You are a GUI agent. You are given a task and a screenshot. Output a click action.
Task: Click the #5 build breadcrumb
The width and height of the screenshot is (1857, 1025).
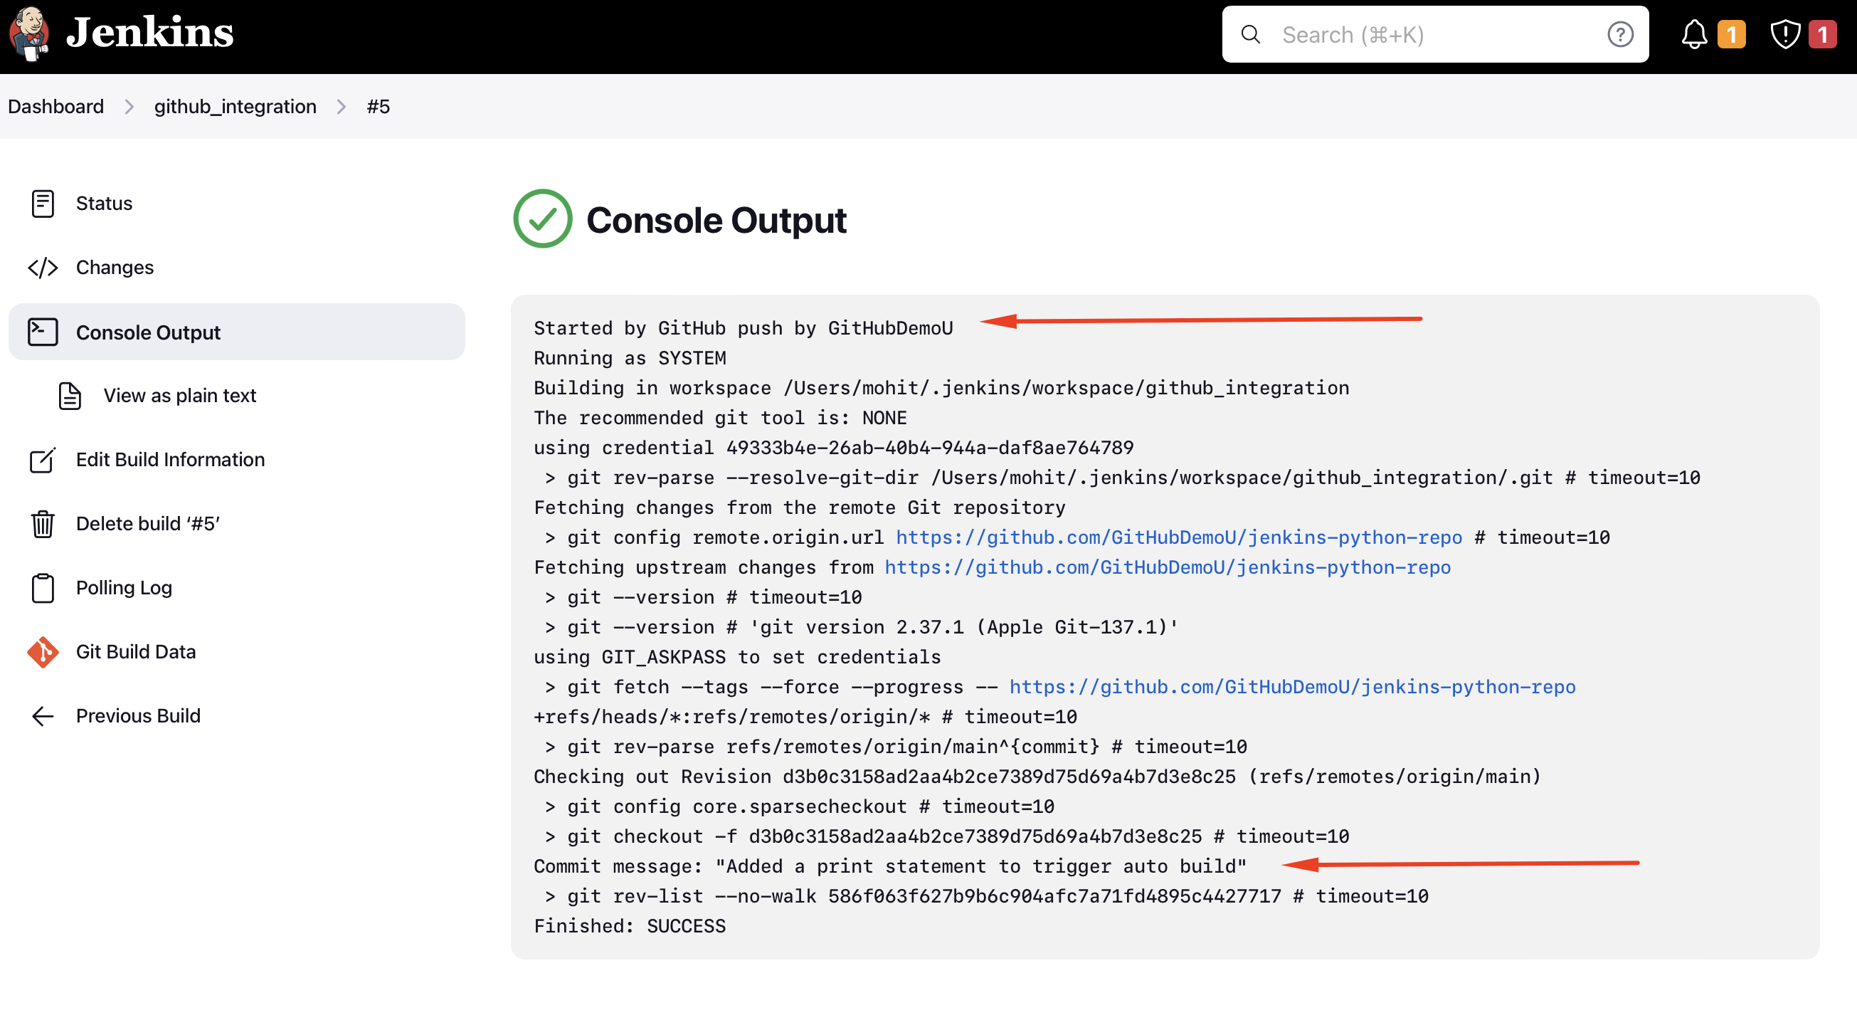379,107
